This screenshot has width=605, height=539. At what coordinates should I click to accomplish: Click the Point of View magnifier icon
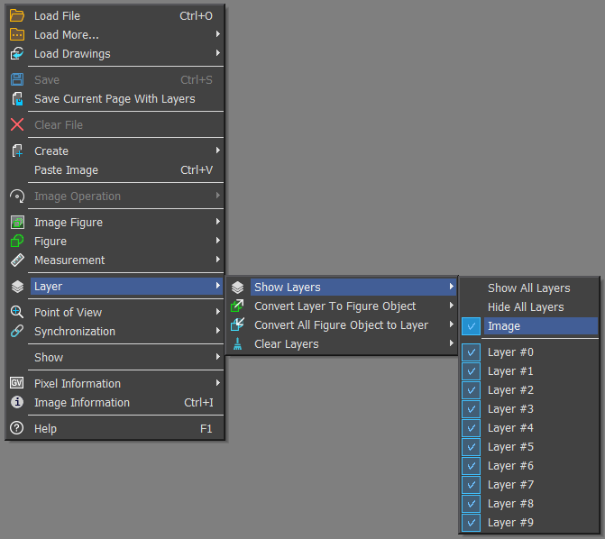click(x=17, y=313)
